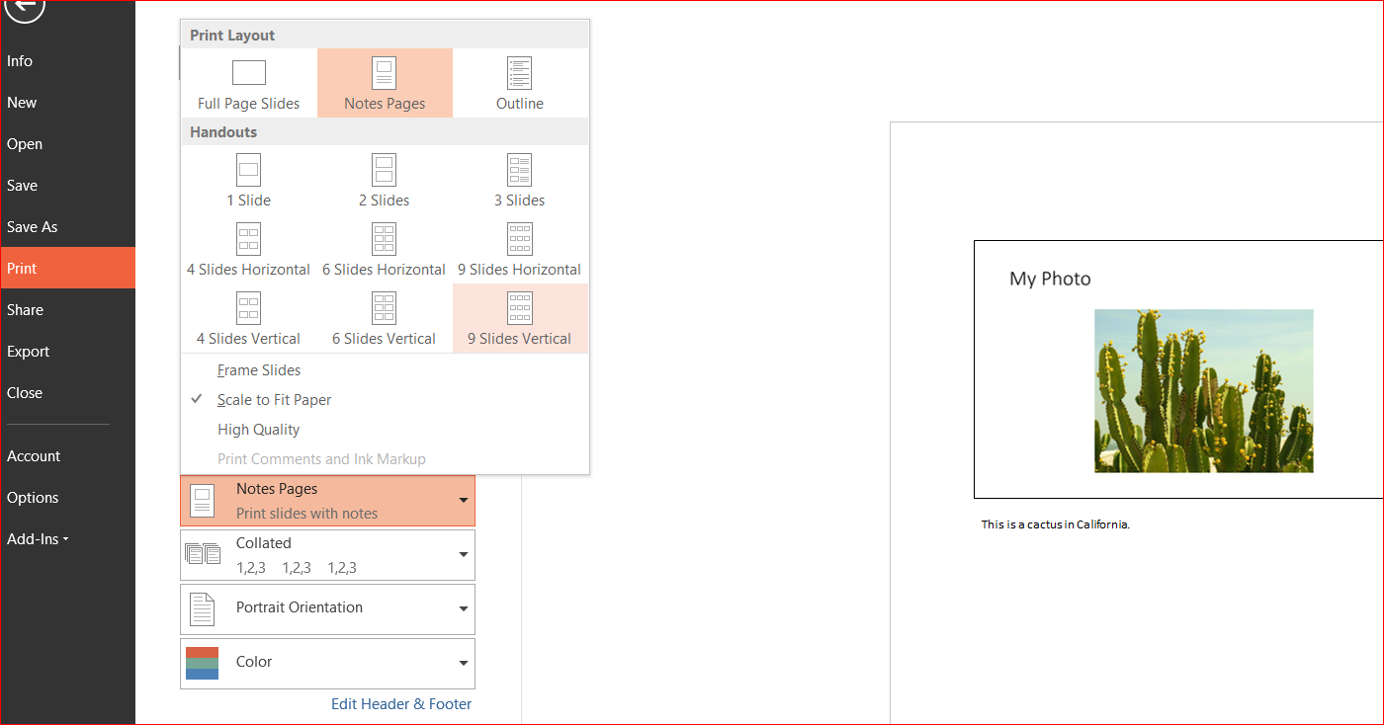
Task: Open the Info tab
Action: [x=67, y=61]
